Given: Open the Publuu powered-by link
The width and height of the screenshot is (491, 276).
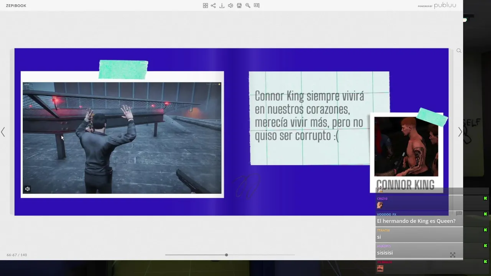Looking at the screenshot, I should [437, 6].
